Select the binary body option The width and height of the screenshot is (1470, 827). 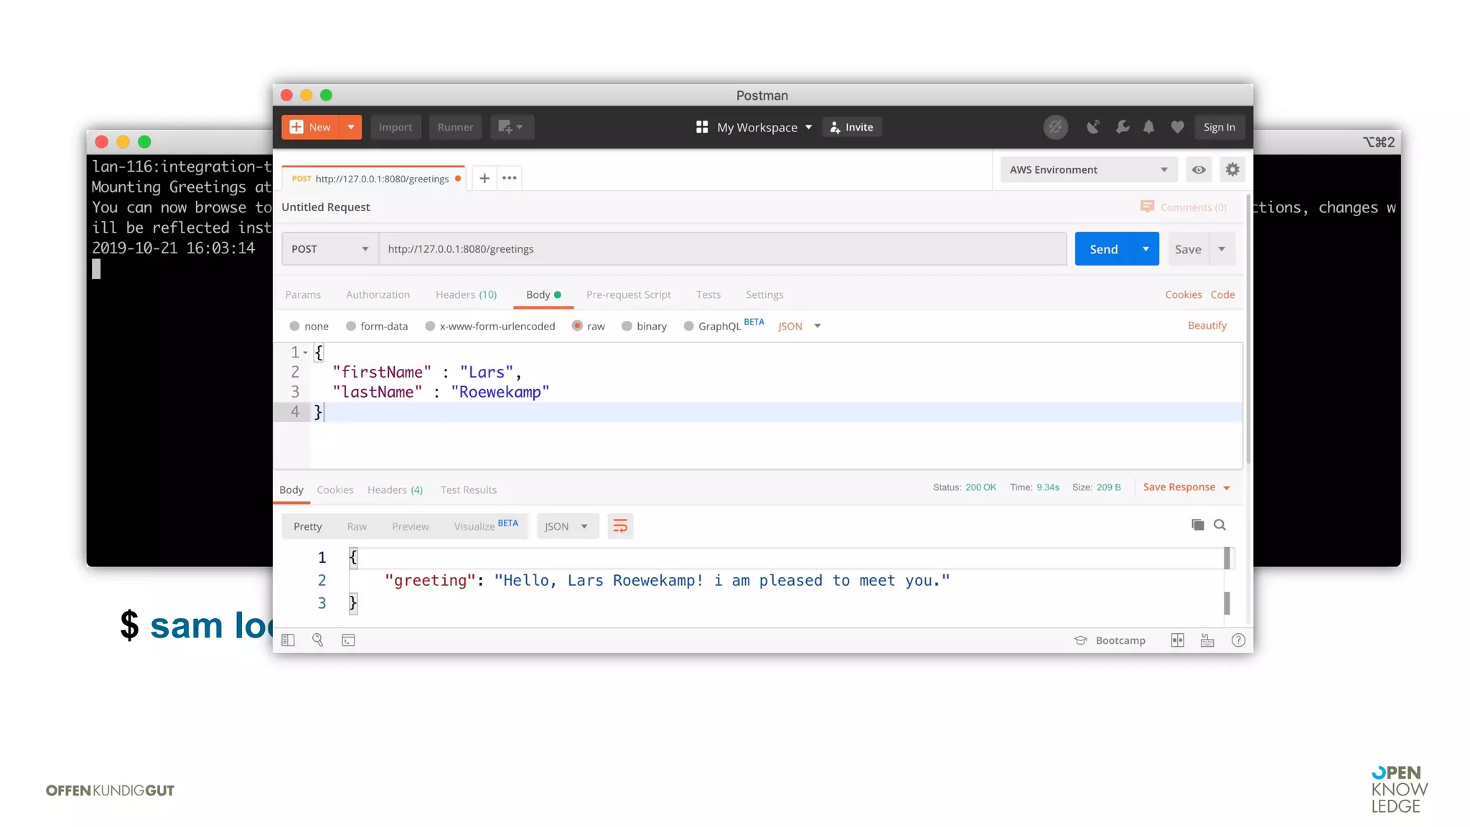coord(627,326)
